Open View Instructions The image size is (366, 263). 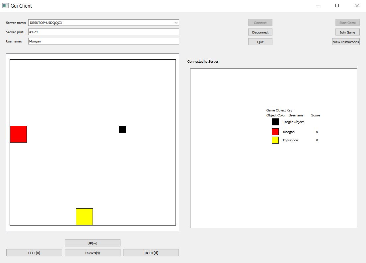(346, 42)
